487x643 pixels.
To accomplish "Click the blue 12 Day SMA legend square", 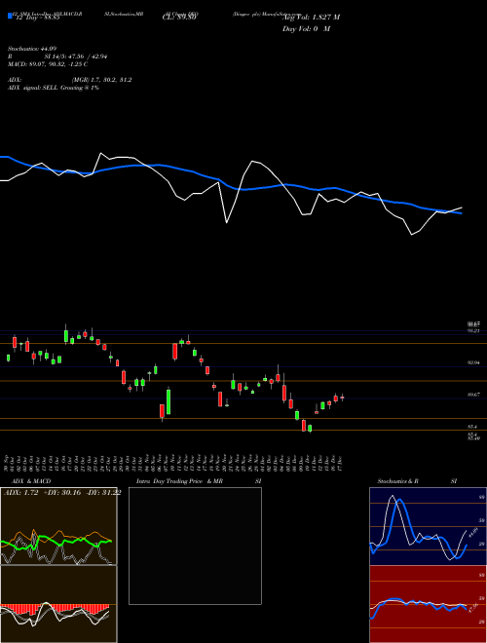I will [10, 16].
